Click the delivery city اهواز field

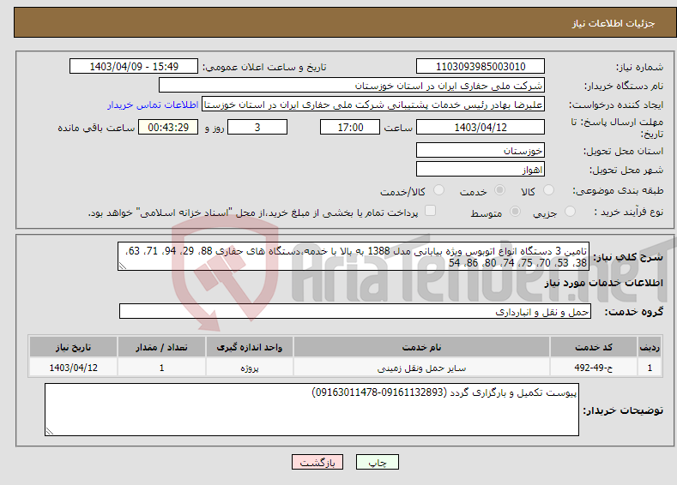click(481, 169)
